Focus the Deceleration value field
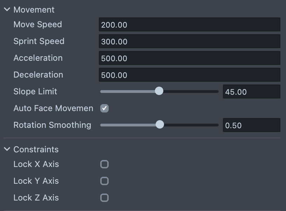This screenshot has width=286, height=211. pos(189,75)
